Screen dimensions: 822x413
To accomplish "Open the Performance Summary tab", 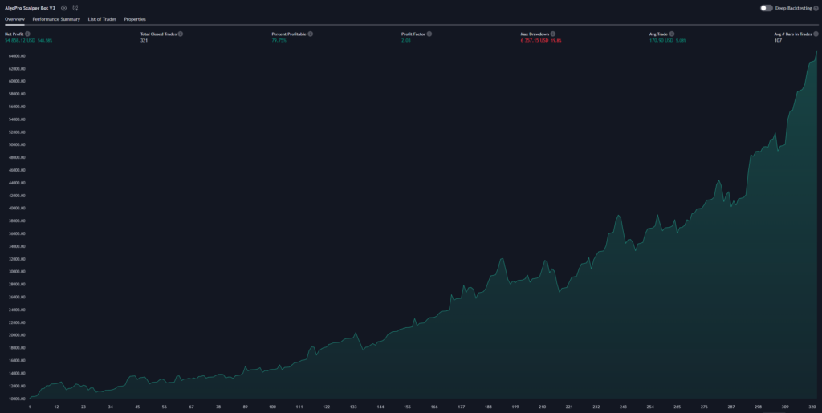I will [x=56, y=18].
